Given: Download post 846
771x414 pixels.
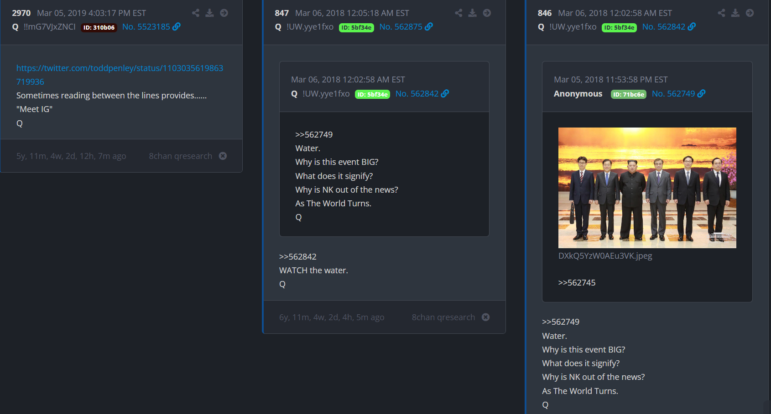Looking at the screenshot, I should 735,13.
